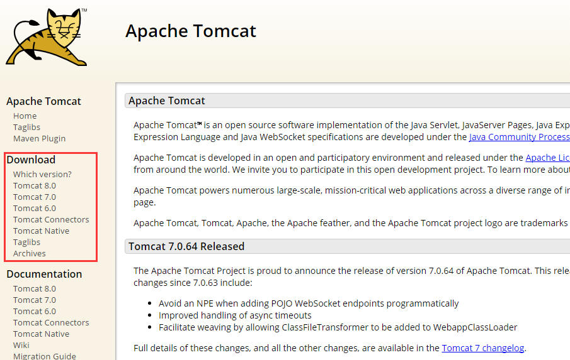Click the bullet about NPE and POJO WebSocket
Viewport: 570px width, 360px height.
point(309,303)
